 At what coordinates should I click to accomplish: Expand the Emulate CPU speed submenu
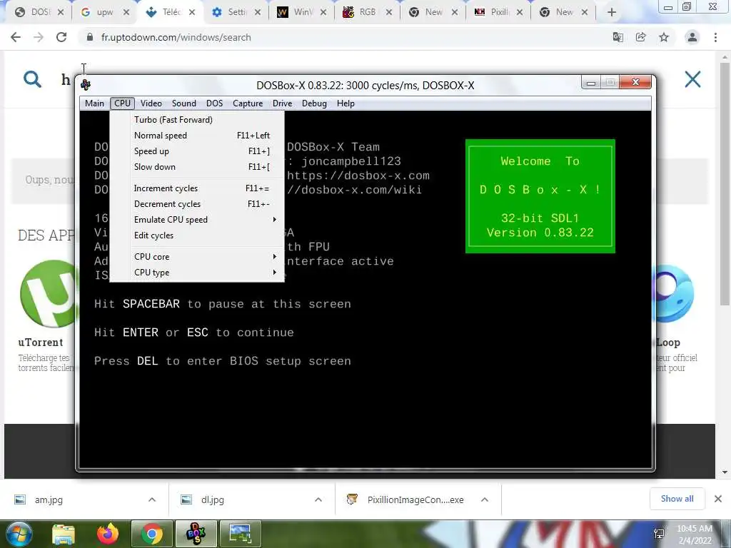(x=197, y=220)
